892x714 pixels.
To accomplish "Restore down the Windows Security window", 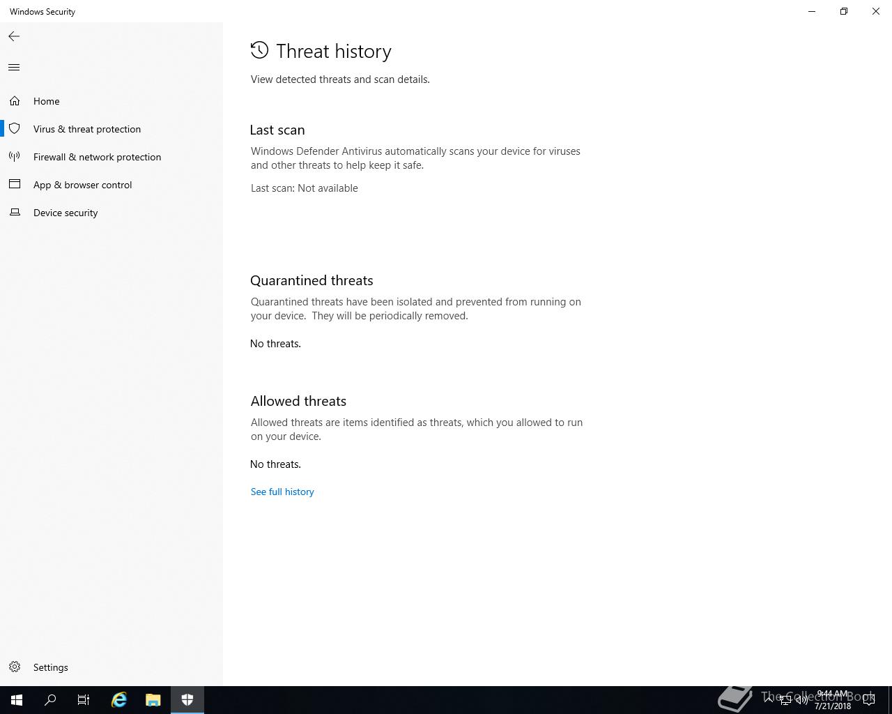I will (x=844, y=11).
